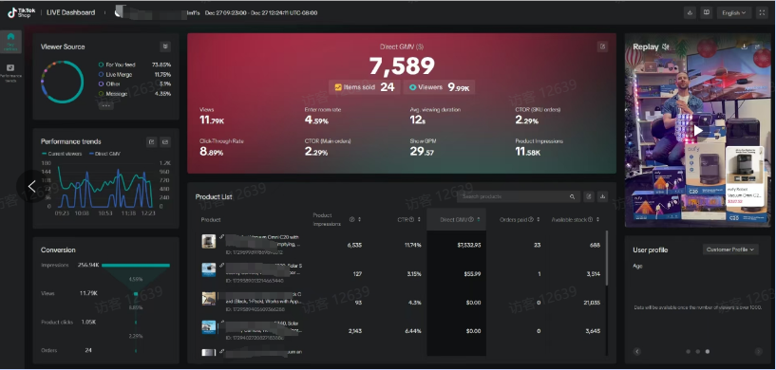Toggle the Message viewer source legend entry

point(113,94)
